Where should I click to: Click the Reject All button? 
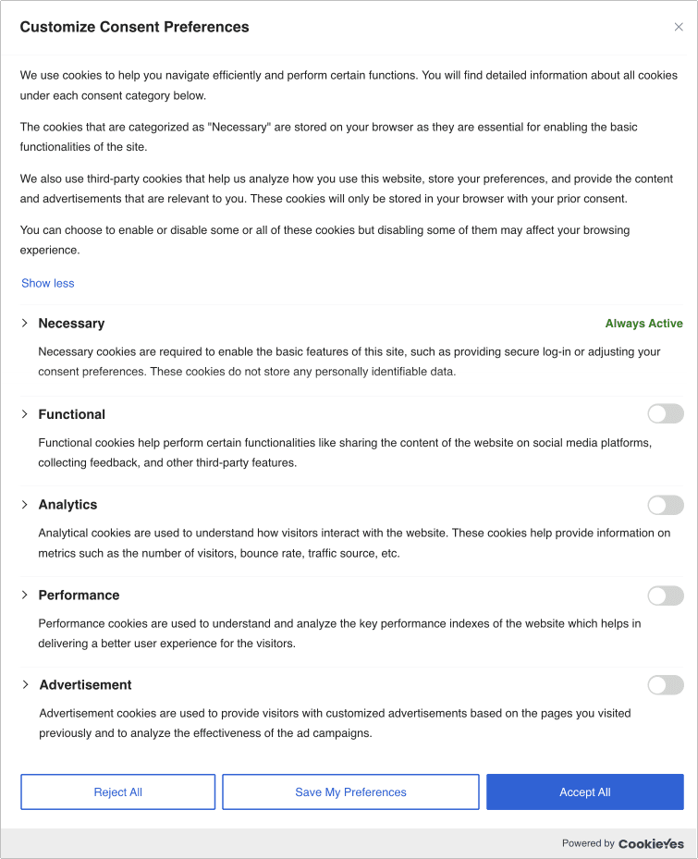tap(117, 792)
